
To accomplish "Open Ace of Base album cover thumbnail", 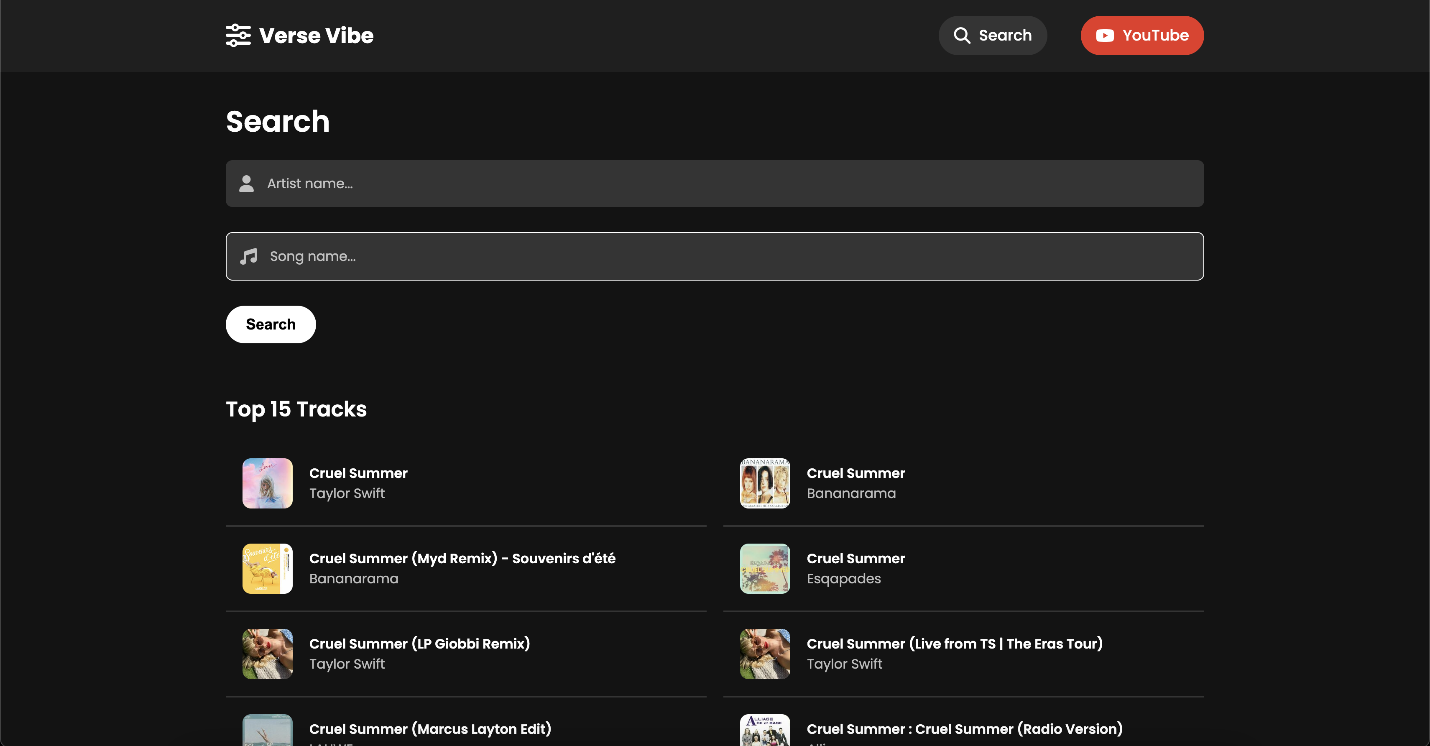I will tap(765, 730).
